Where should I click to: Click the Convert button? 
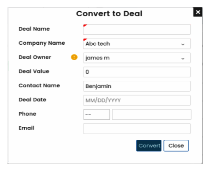(x=149, y=146)
